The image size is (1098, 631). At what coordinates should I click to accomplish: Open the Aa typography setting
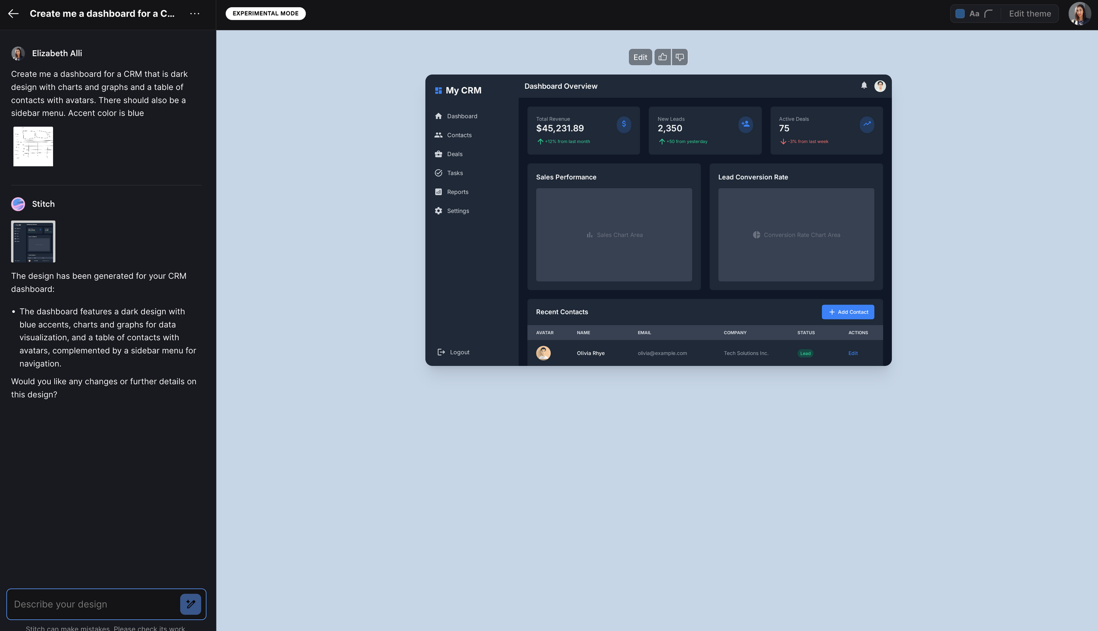coord(974,13)
